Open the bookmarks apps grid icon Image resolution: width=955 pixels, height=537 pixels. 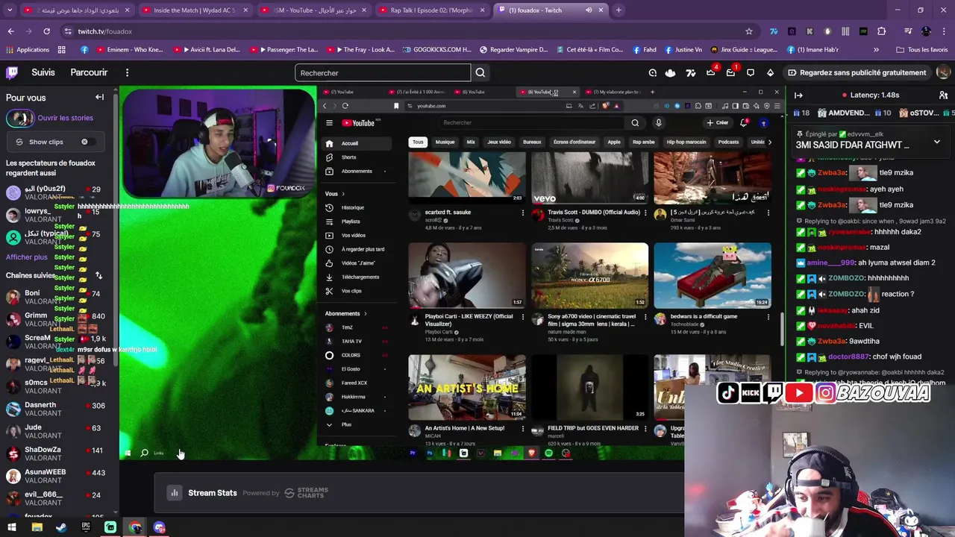[x=61, y=50]
